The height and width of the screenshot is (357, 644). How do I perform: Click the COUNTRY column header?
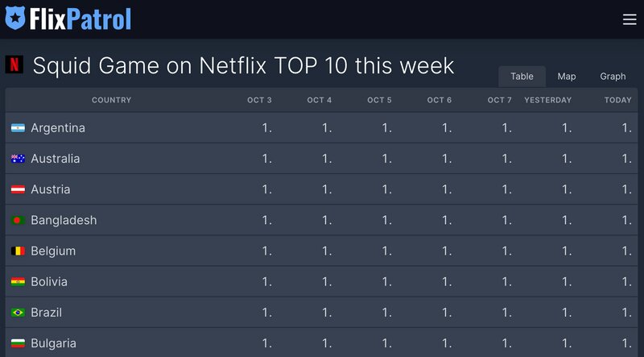point(111,100)
